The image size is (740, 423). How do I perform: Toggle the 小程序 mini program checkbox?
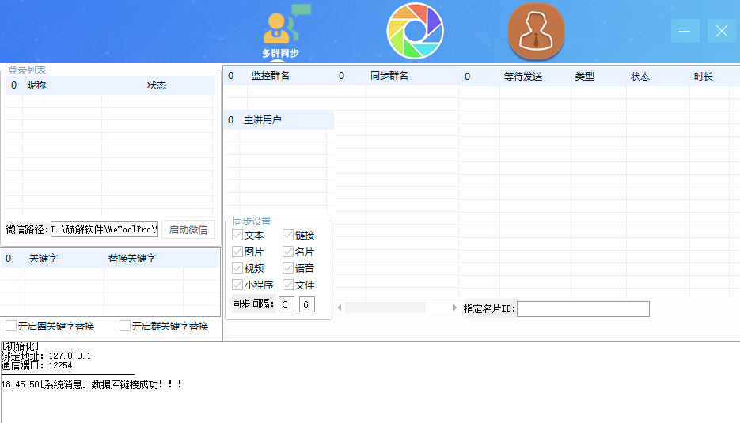[237, 285]
